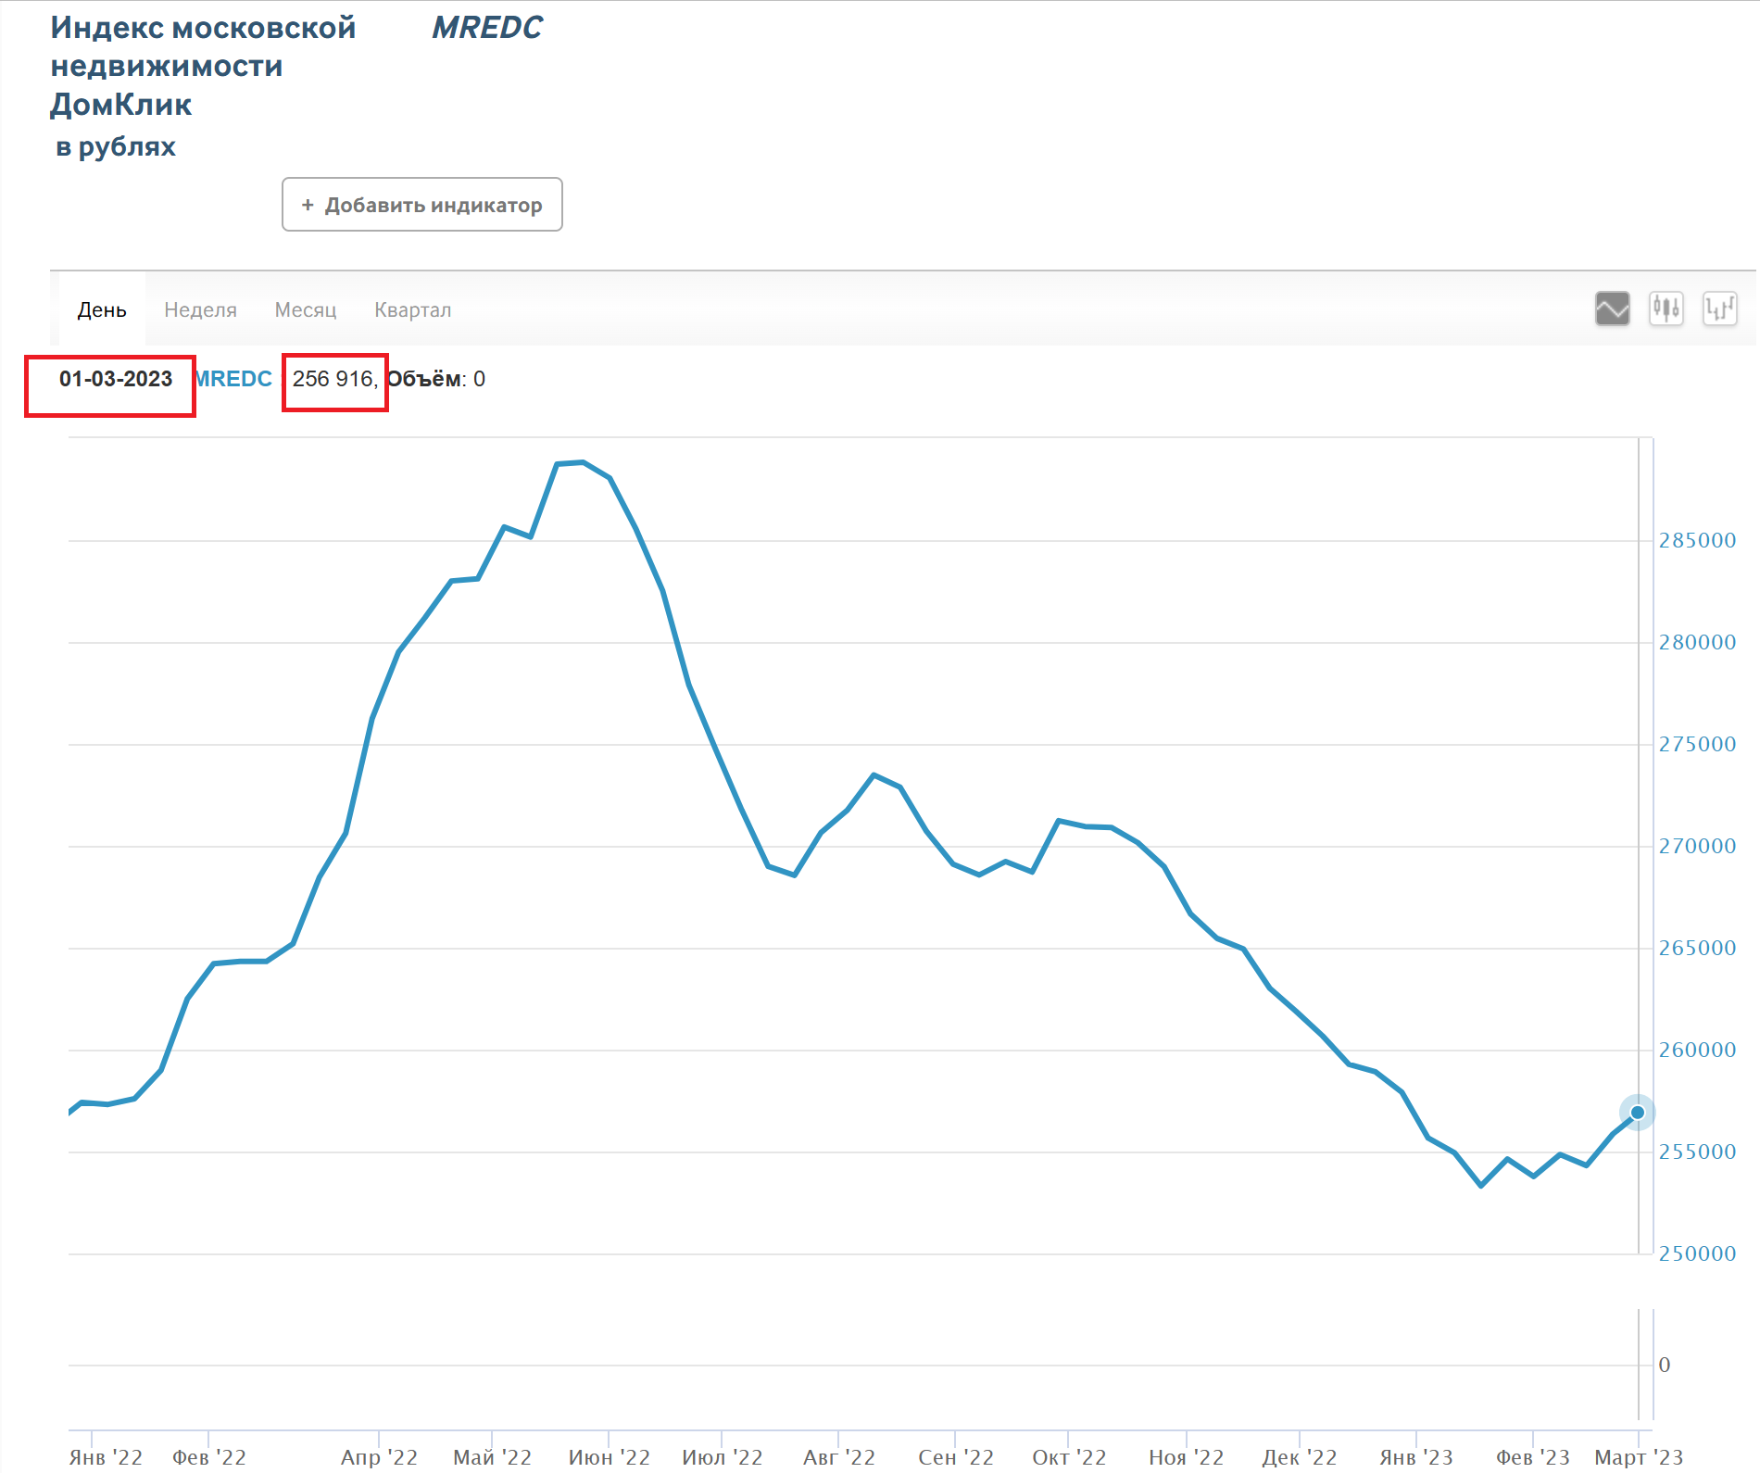Switch to the Квартал period tab
The image size is (1760, 1473).
coord(412,309)
